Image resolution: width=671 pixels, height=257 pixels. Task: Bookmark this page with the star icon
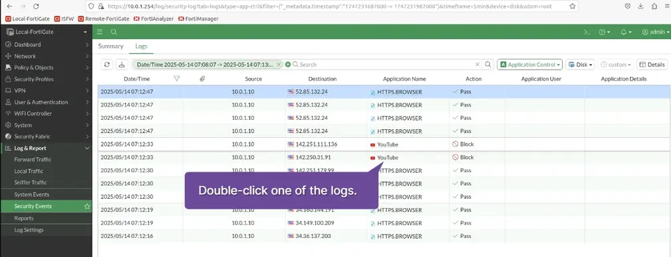[573, 7]
